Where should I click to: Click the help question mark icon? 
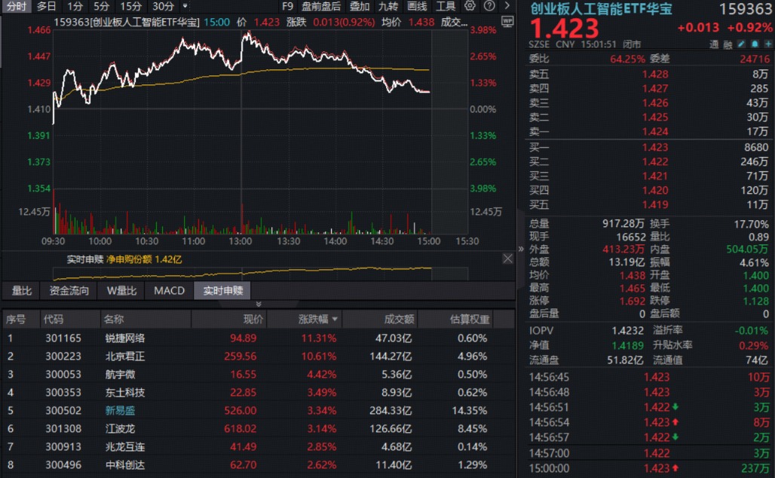tap(489, 6)
